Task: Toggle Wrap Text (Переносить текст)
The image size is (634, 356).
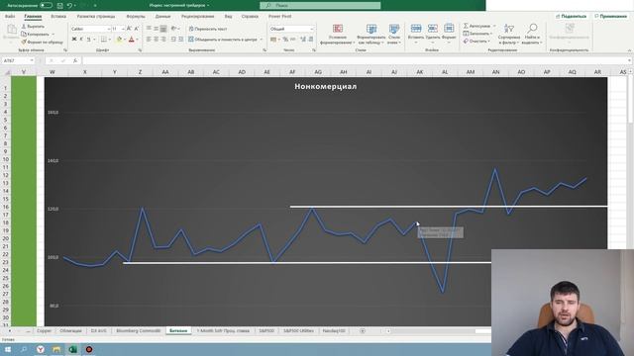Action: tap(208, 29)
